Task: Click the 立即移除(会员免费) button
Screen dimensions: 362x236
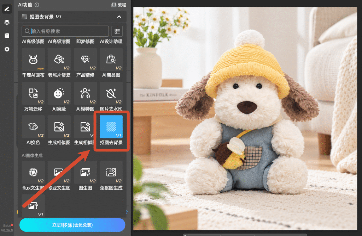Action: (x=72, y=225)
